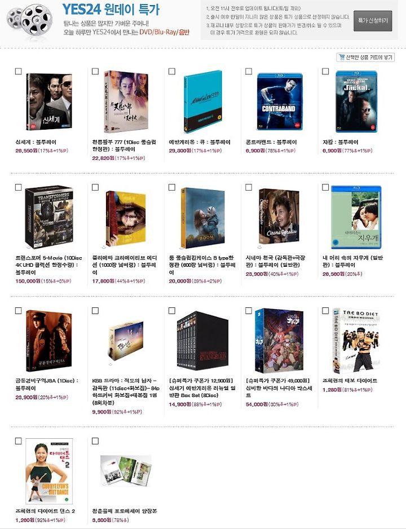Check the box for 조혜련의 다이어트 댄스 2
This screenshot has height=529, width=406.
[19, 441]
